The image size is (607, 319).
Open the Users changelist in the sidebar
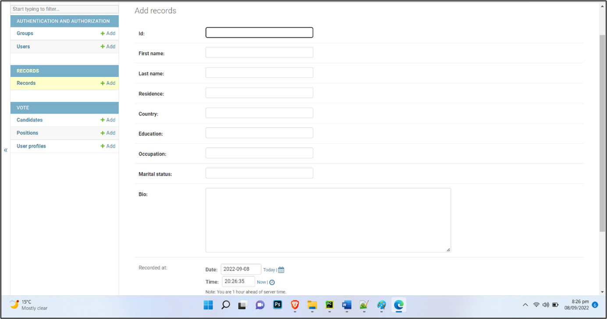click(x=23, y=46)
